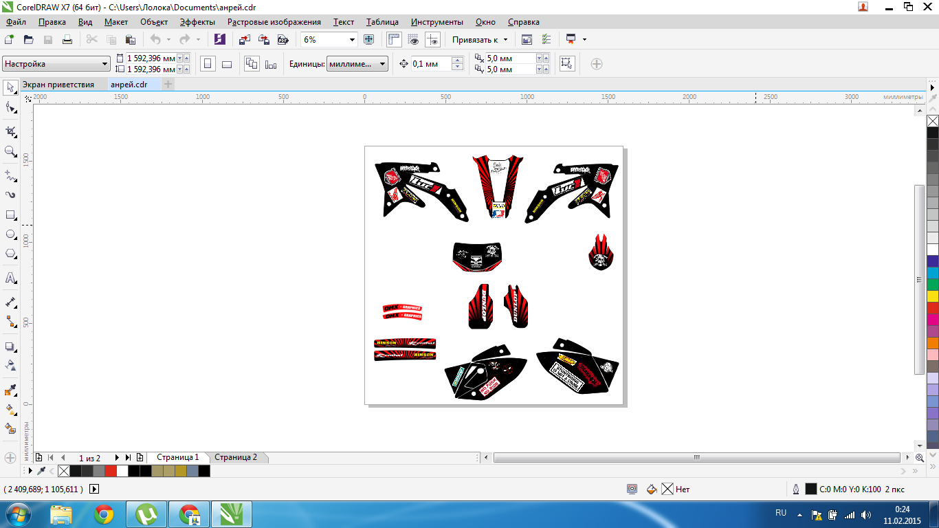Select the Shape edit tool
Image resolution: width=939 pixels, height=528 pixels.
[10, 107]
